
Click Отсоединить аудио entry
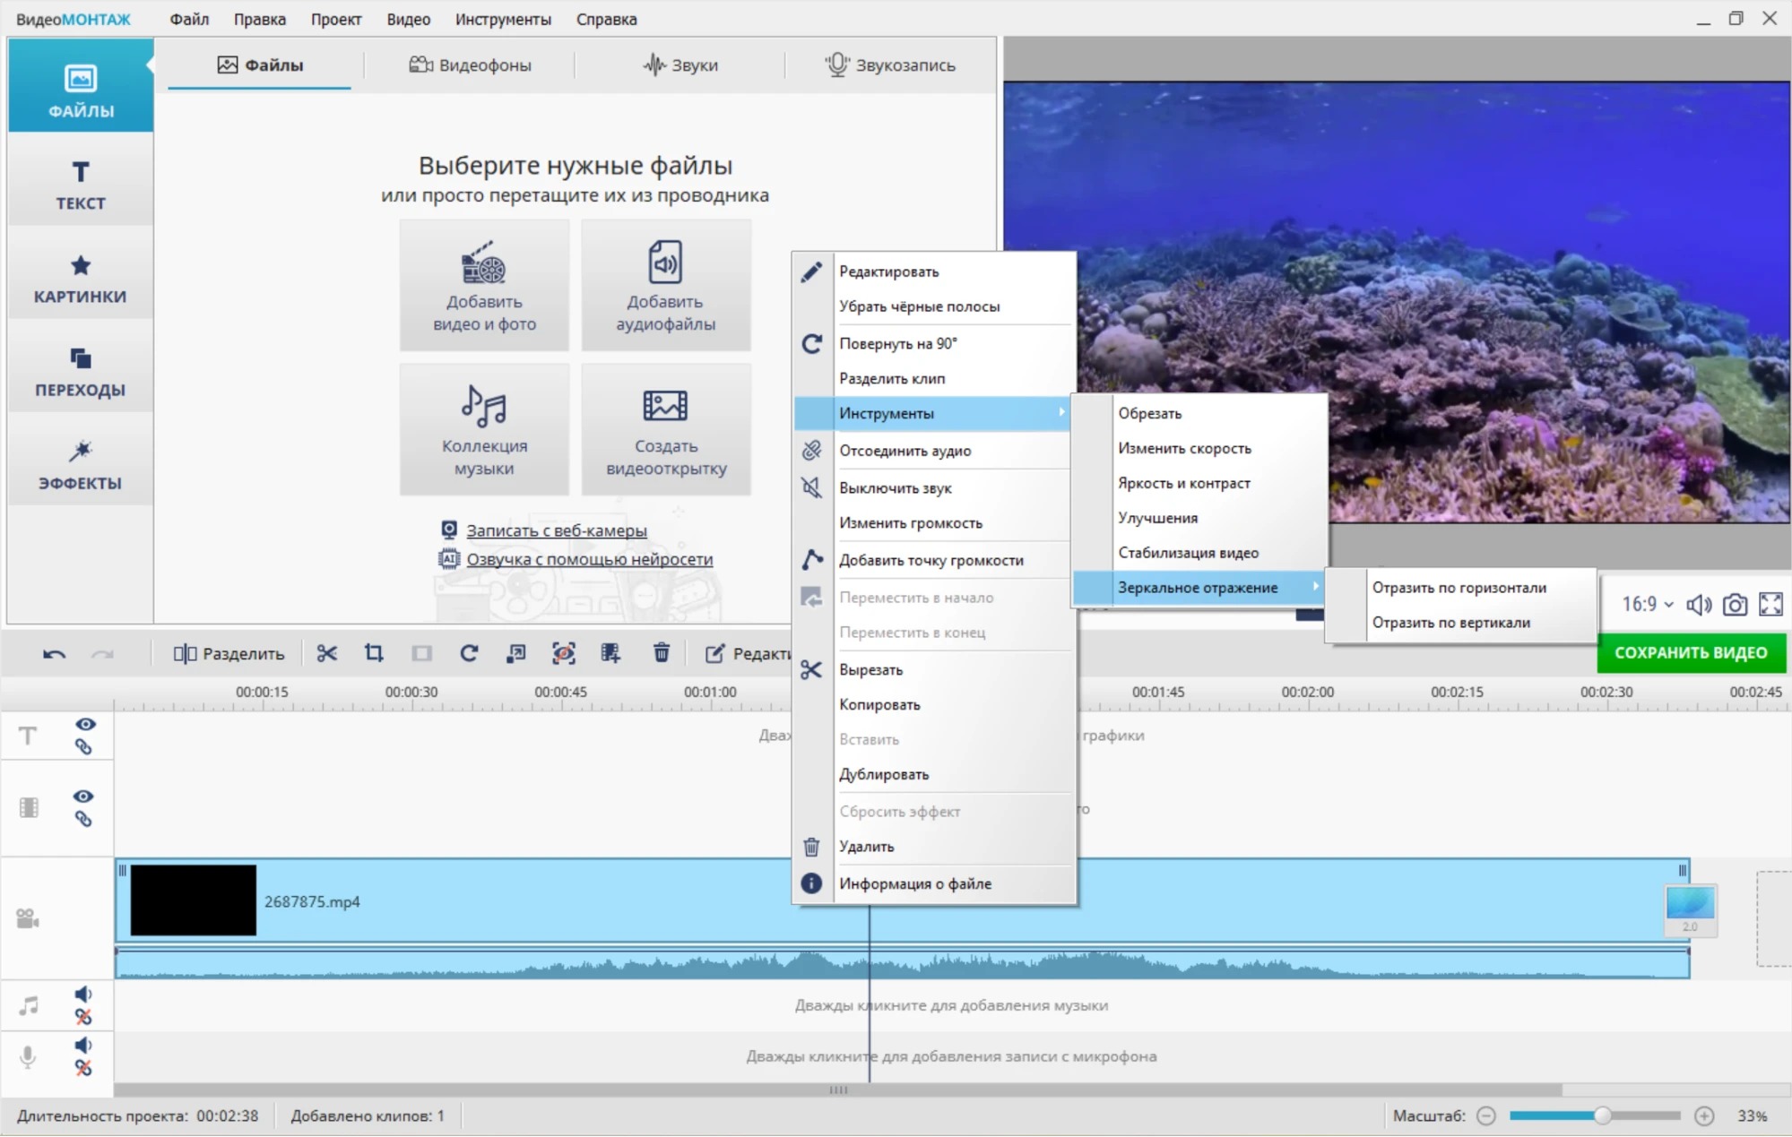[x=933, y=451]
